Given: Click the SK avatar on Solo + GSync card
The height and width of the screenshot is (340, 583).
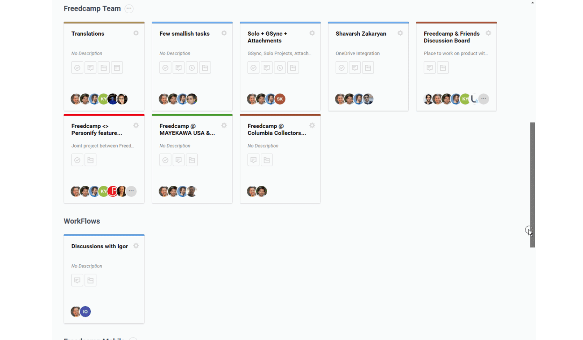Looking at the screenshot, I should (280, 99).
